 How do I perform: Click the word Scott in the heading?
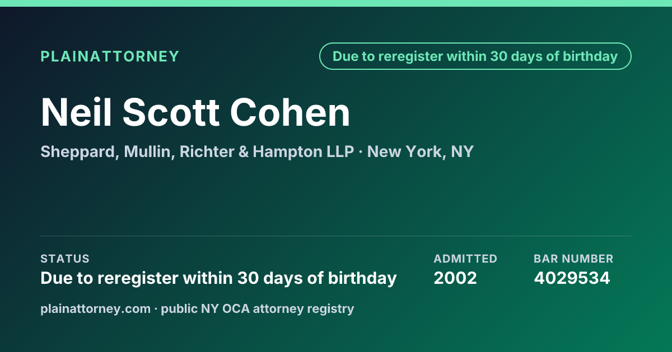coord(171,112)
